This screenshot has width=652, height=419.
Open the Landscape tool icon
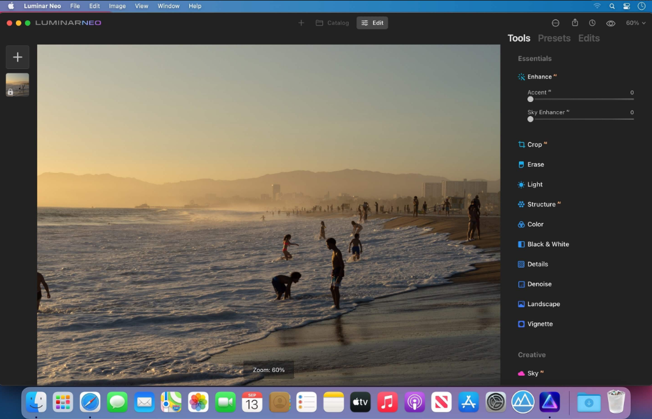click(x=521, y=305)
